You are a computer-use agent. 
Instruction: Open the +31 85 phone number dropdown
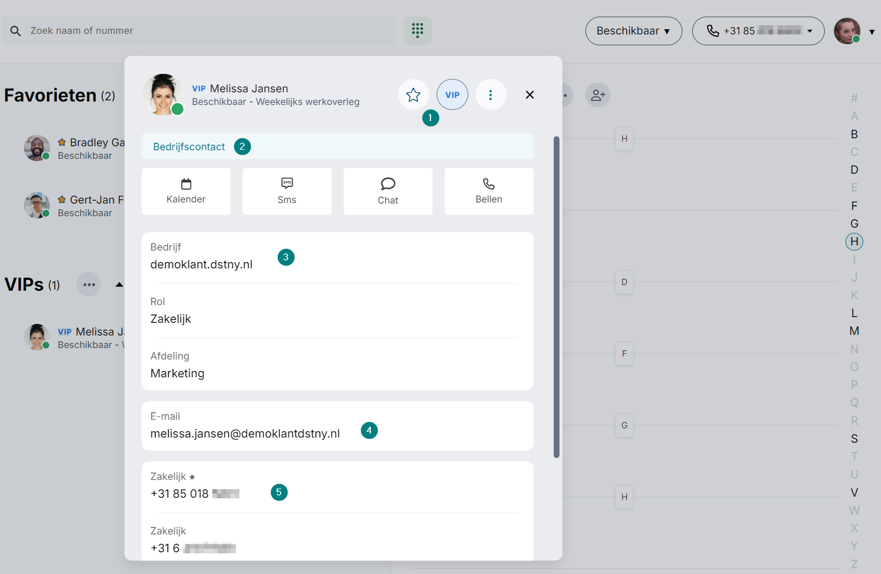point(758,31)
